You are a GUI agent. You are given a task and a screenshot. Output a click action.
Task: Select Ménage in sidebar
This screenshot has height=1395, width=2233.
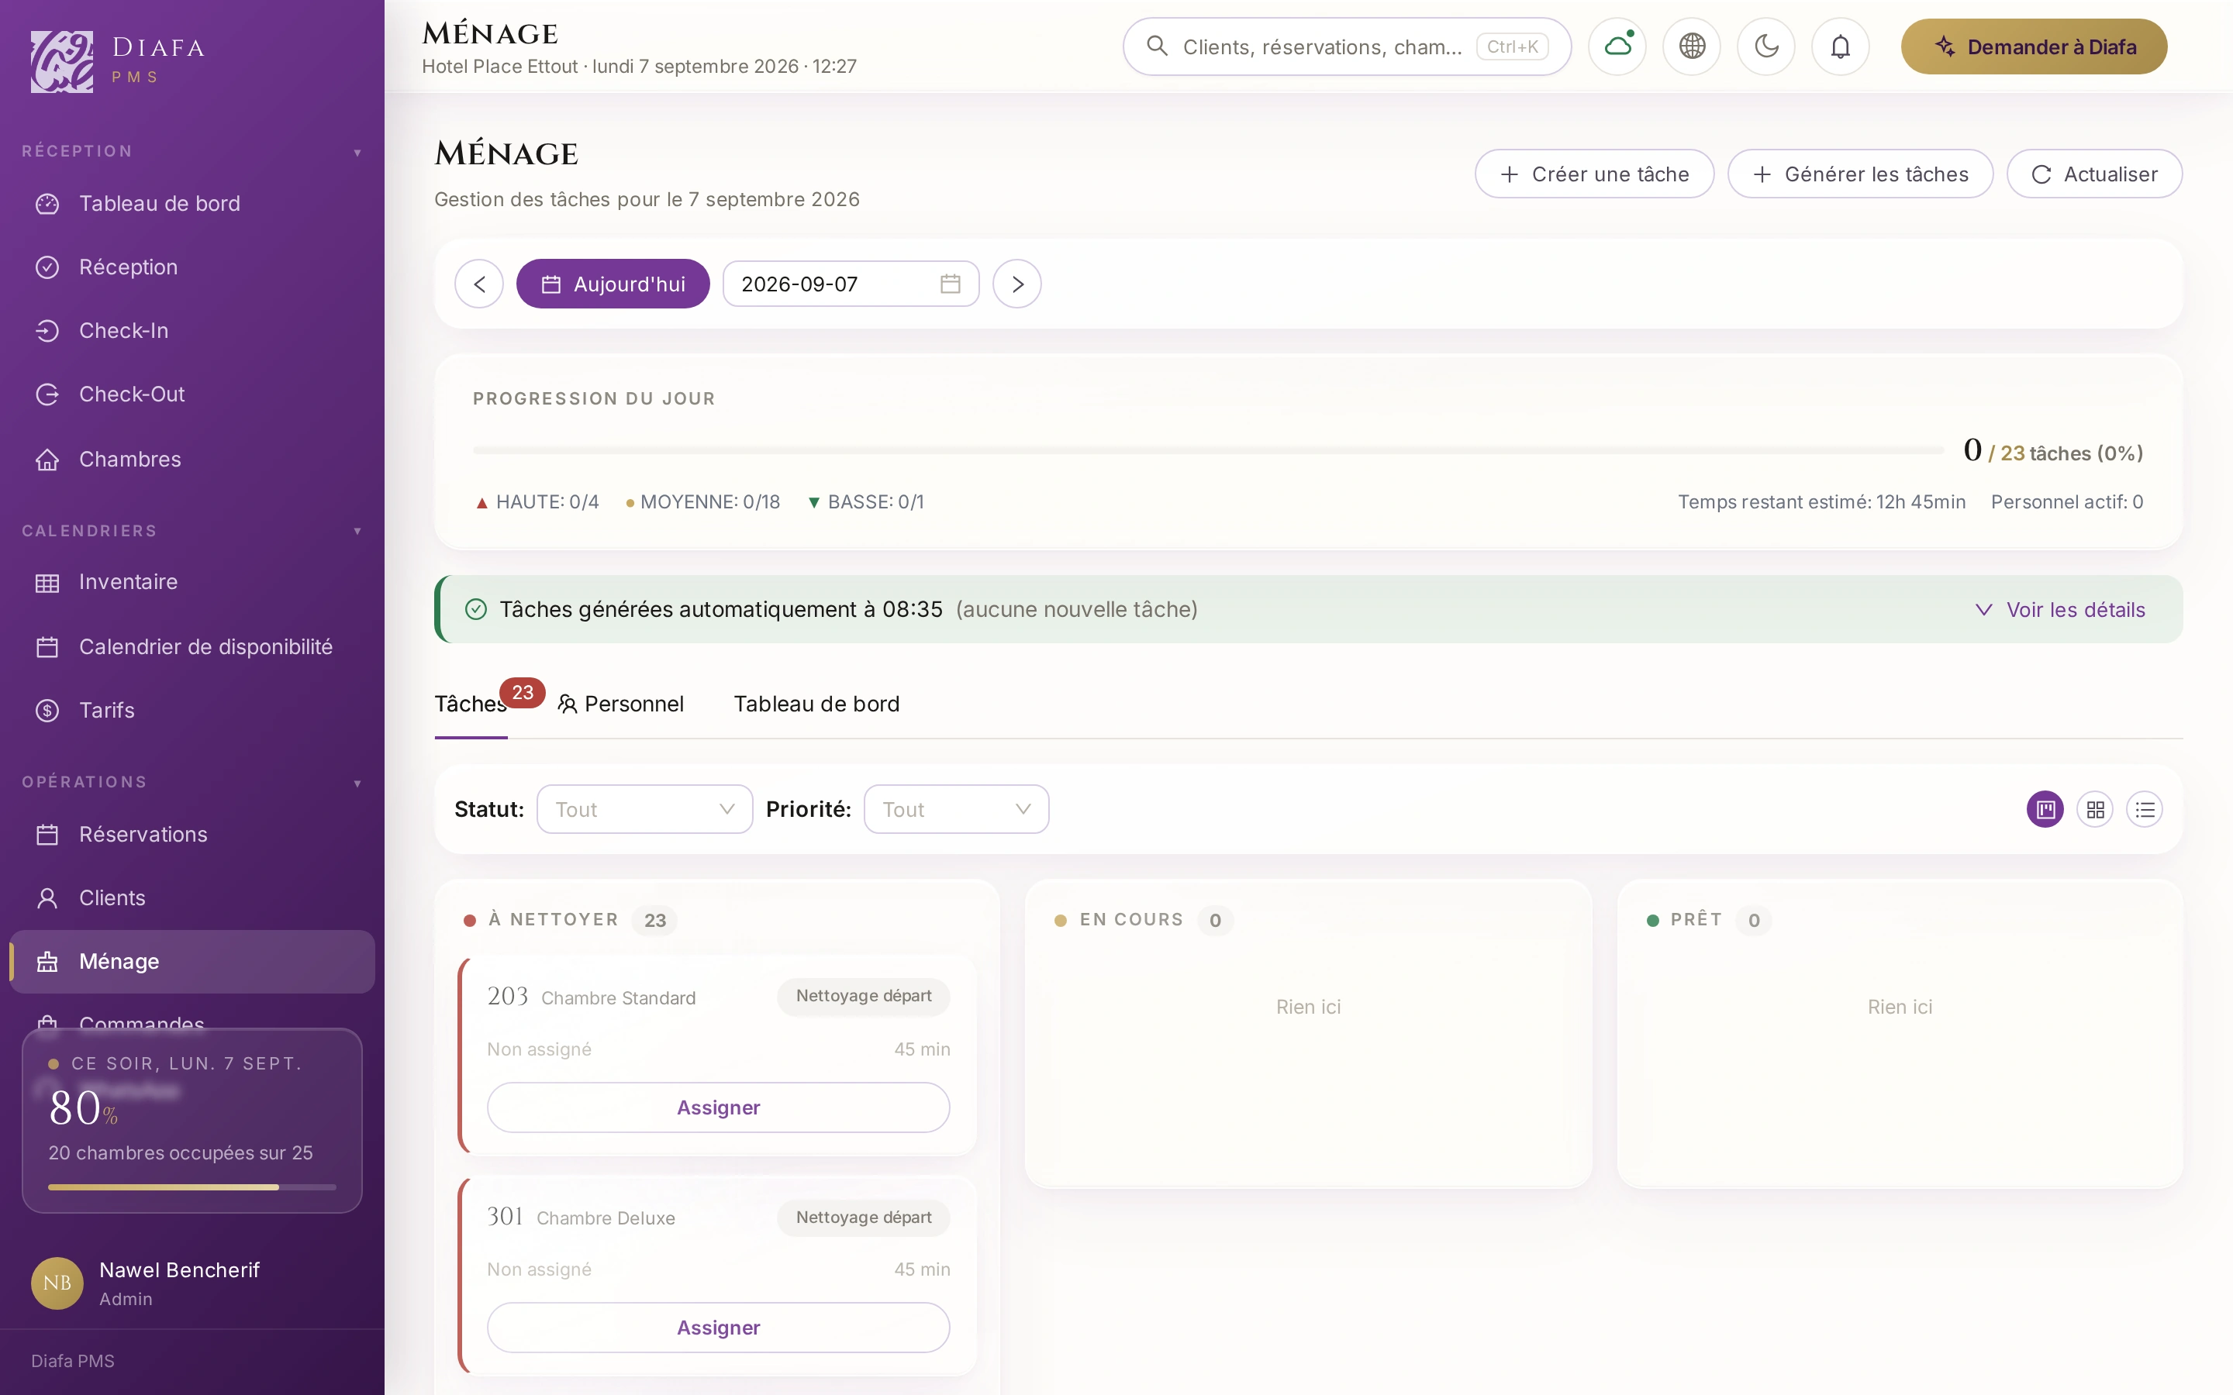point(192,961)
